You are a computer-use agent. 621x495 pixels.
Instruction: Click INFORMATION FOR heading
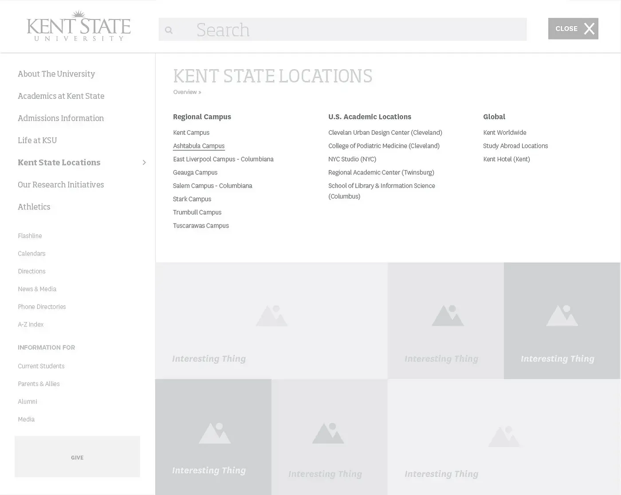coord(46,347)
